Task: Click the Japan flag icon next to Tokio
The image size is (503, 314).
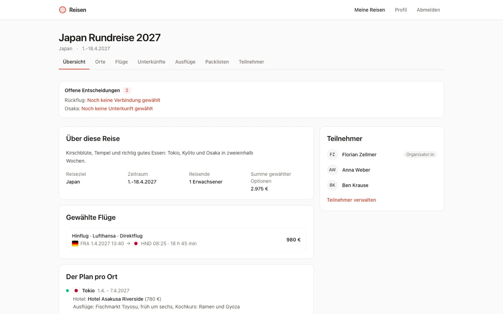Action: click(x=76, y=291)
